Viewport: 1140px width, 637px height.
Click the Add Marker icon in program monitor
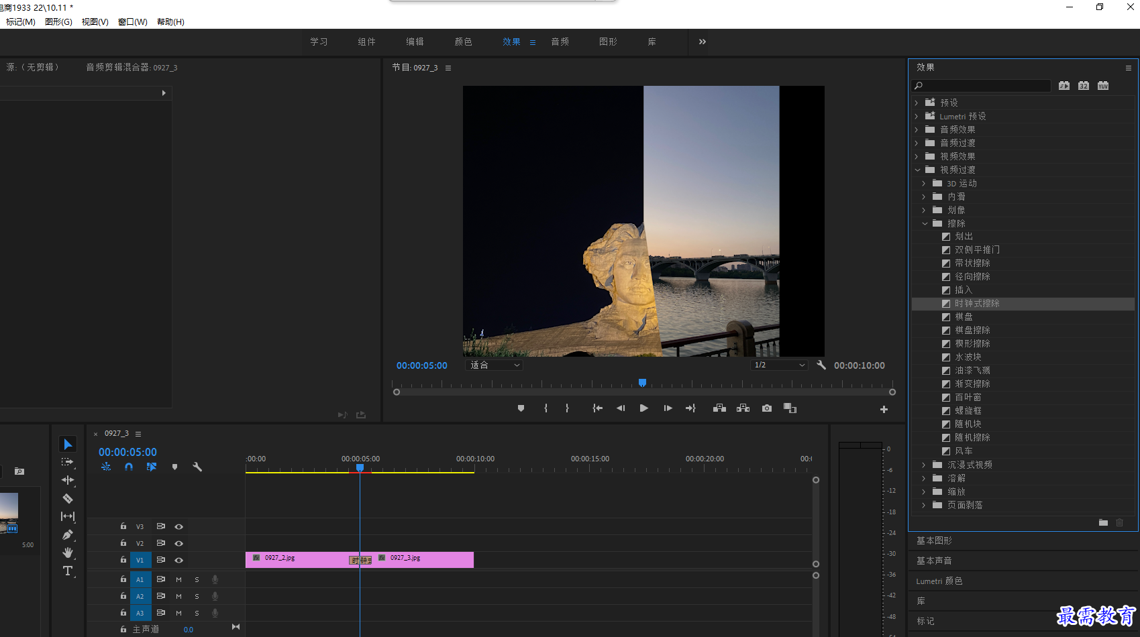[521, 408]
